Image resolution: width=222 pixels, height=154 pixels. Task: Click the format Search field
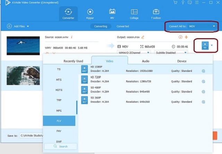point(61,146)
